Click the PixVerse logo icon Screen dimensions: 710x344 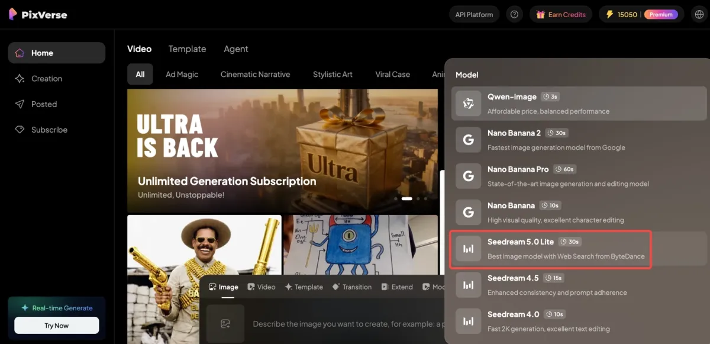coord(12,14)
